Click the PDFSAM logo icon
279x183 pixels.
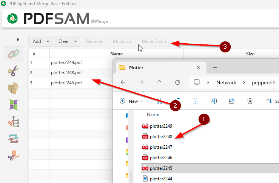12,18
